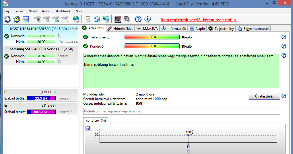Click the Újratesztelés button
Viewport: 293px width, 154px height.
[264, 96]
